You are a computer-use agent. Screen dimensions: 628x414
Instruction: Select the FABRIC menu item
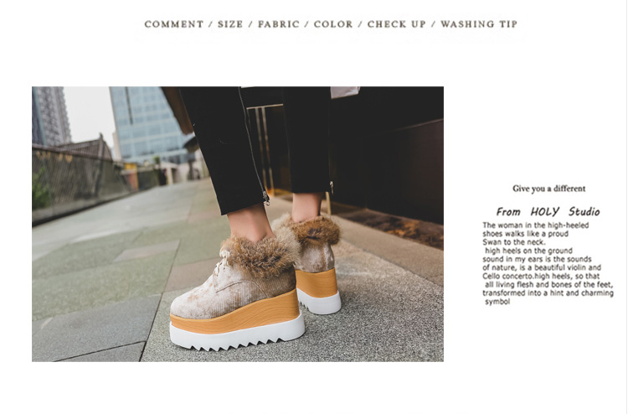pyautogui.click(x=278, y=24)
